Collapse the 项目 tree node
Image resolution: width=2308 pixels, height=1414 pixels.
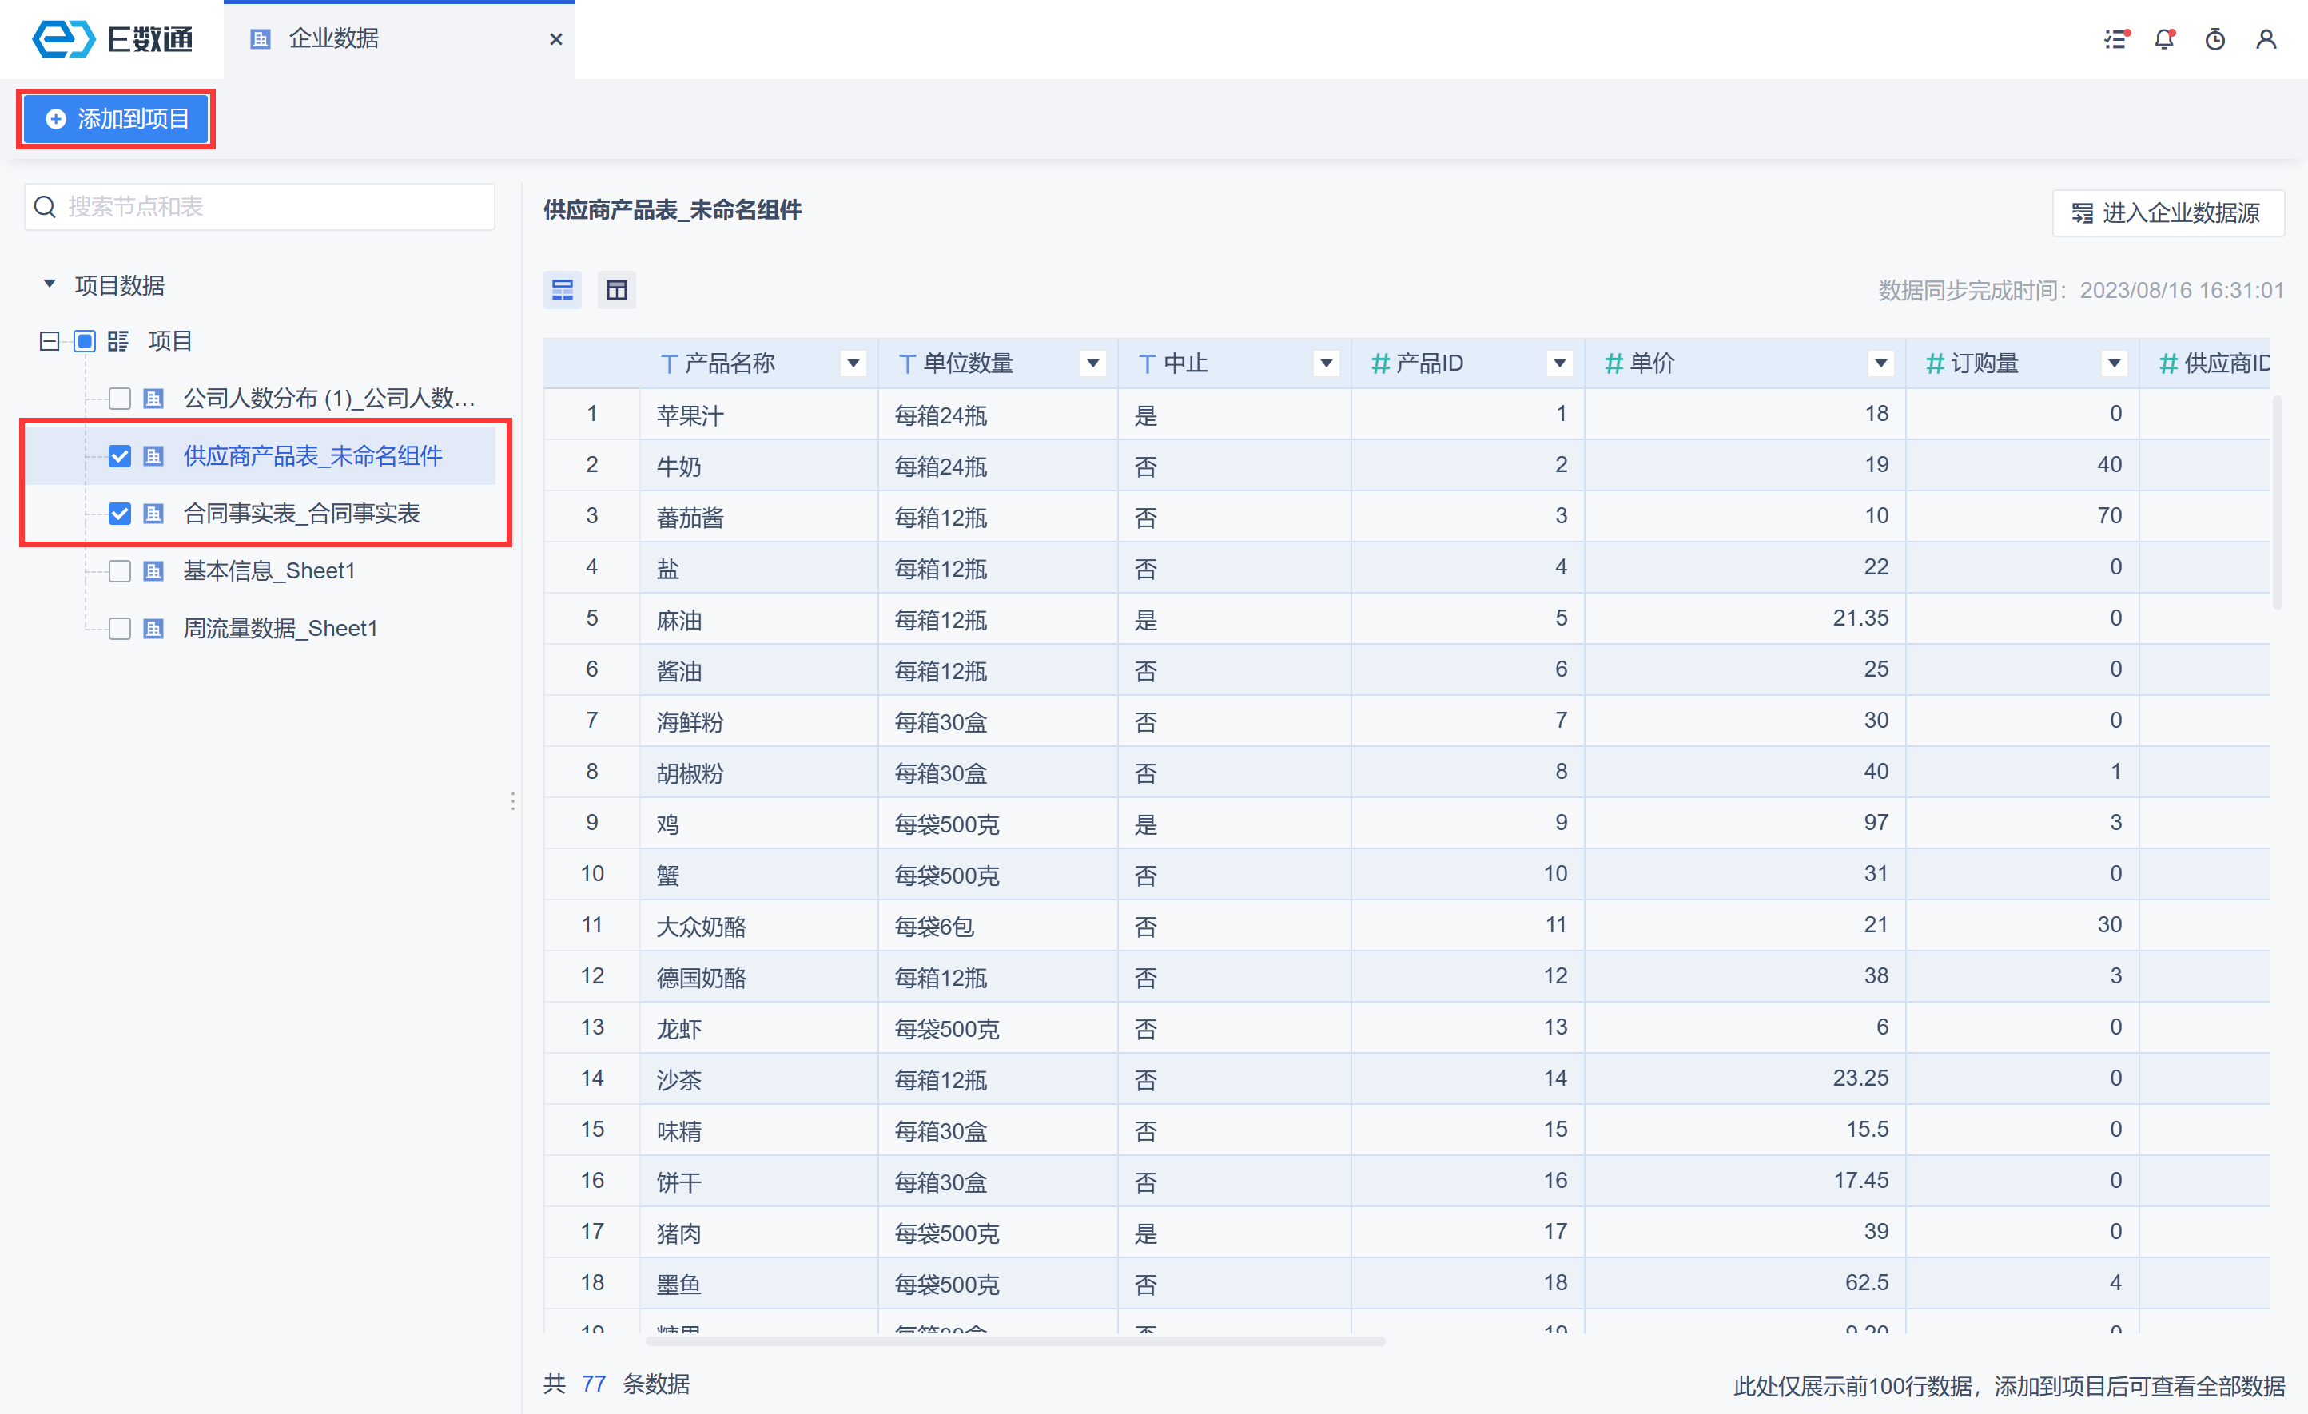coord(50,341)
